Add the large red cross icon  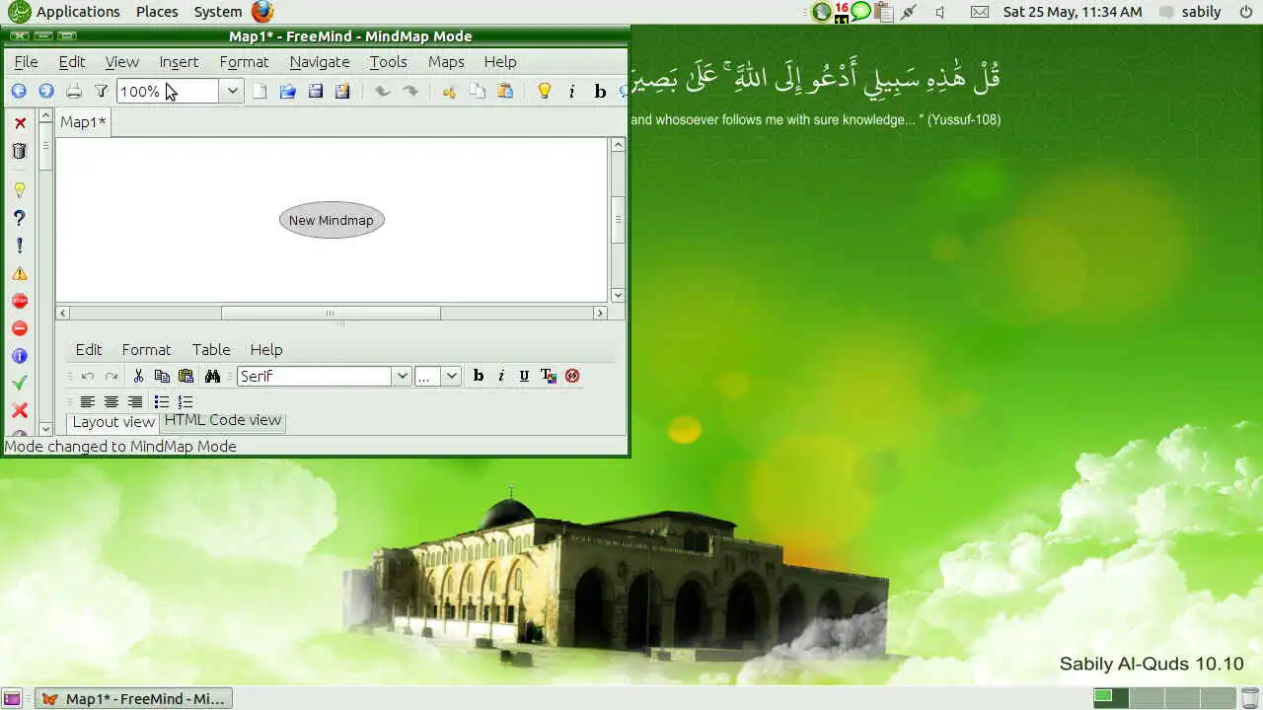(x=20, y=410)
